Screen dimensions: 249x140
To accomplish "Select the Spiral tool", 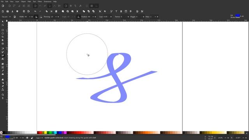I will 3,44.
